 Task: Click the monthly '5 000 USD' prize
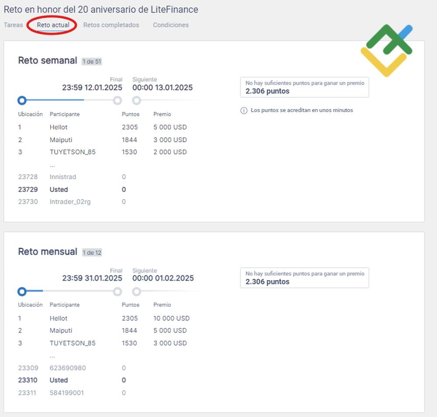(x=170, y=331)
